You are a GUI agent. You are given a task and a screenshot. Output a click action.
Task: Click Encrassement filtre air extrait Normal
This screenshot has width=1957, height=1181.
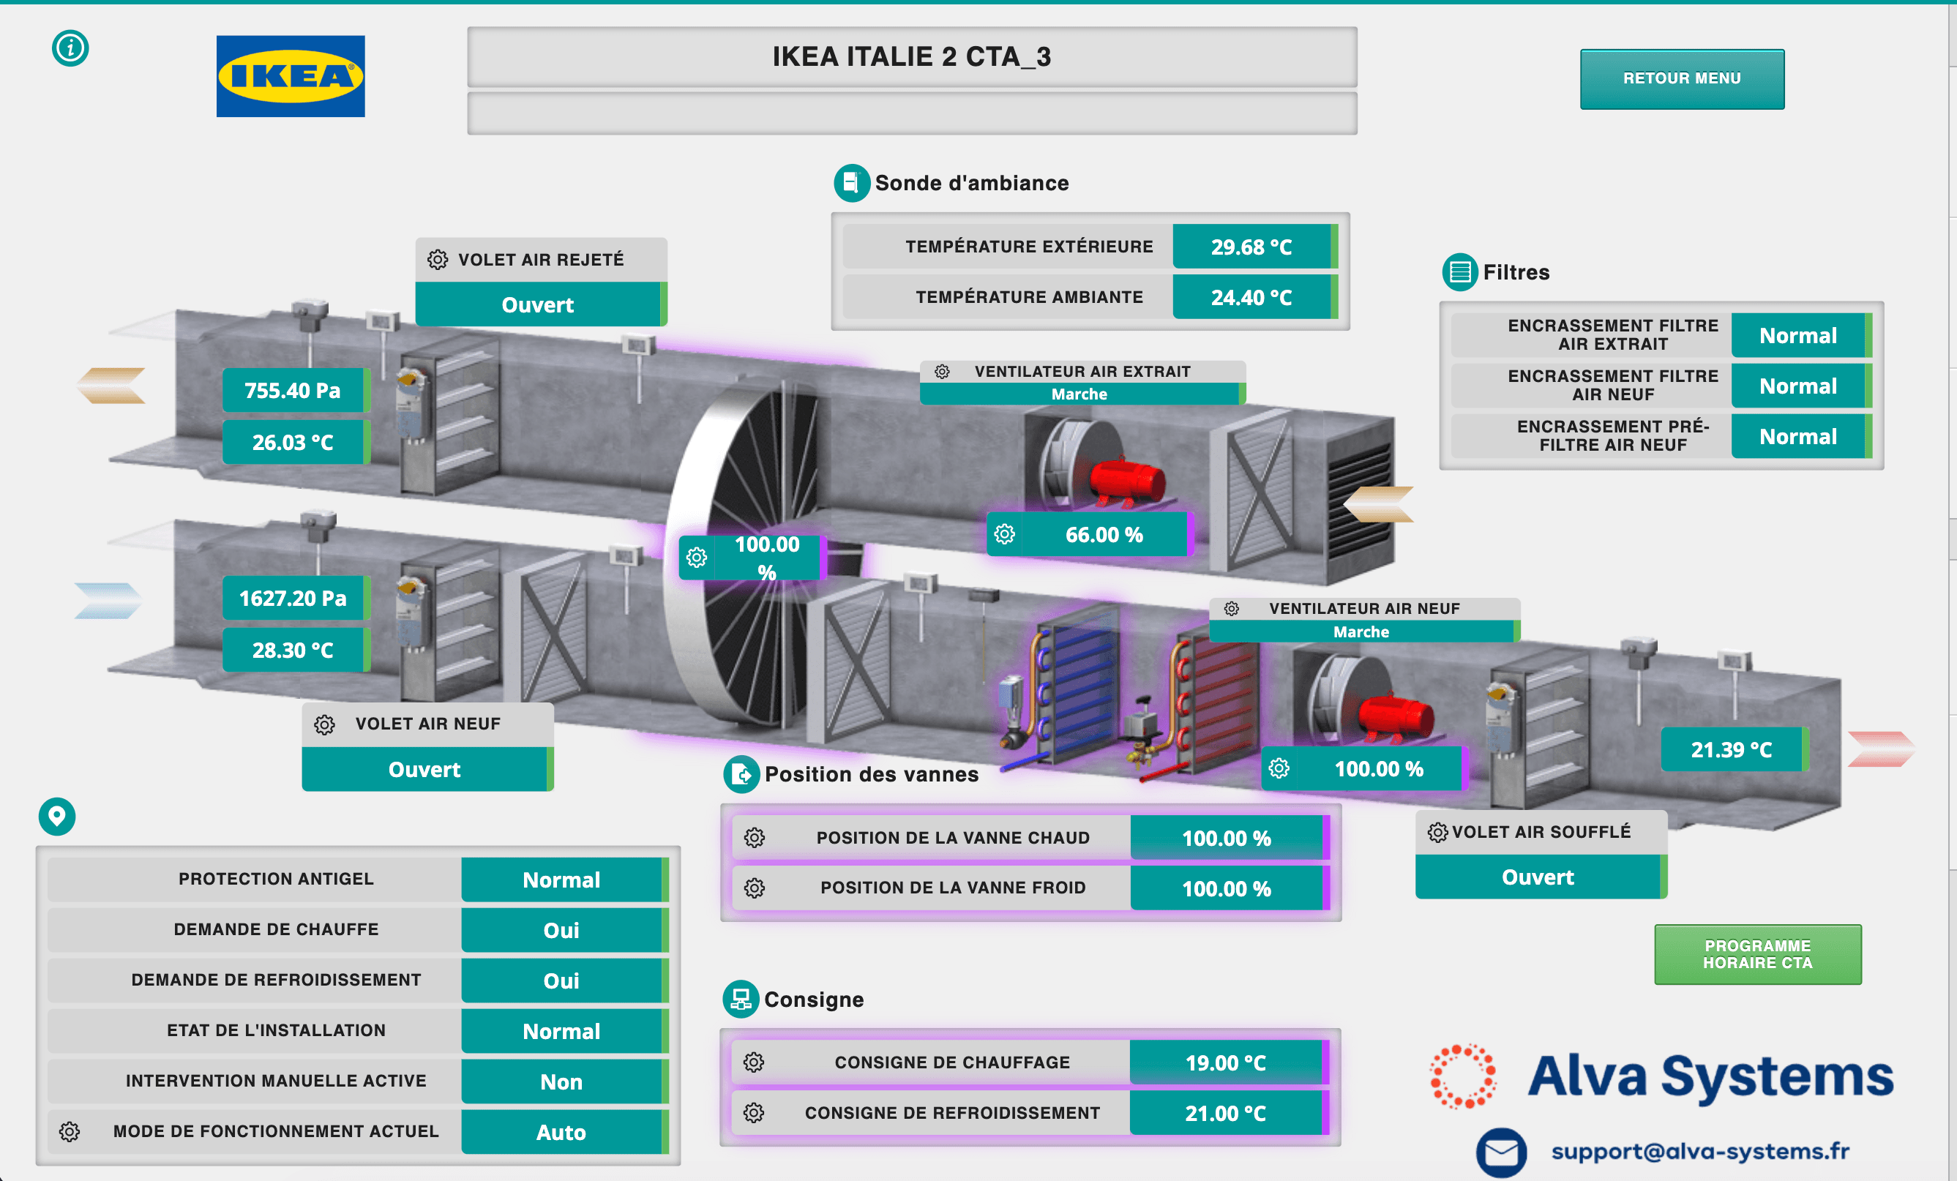[x=1801, y=335]
